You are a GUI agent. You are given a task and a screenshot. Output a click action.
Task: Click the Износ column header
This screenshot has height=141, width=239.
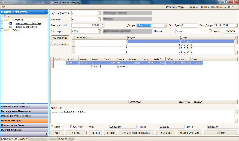point(184,59)
